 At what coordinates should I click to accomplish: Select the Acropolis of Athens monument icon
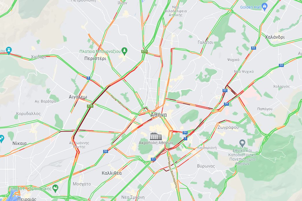tap(156, 136)
